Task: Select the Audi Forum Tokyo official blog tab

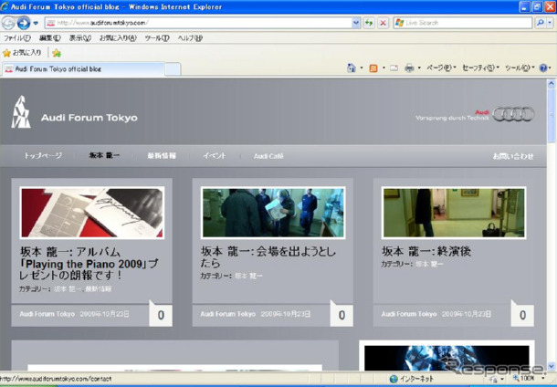Action: 83,68
